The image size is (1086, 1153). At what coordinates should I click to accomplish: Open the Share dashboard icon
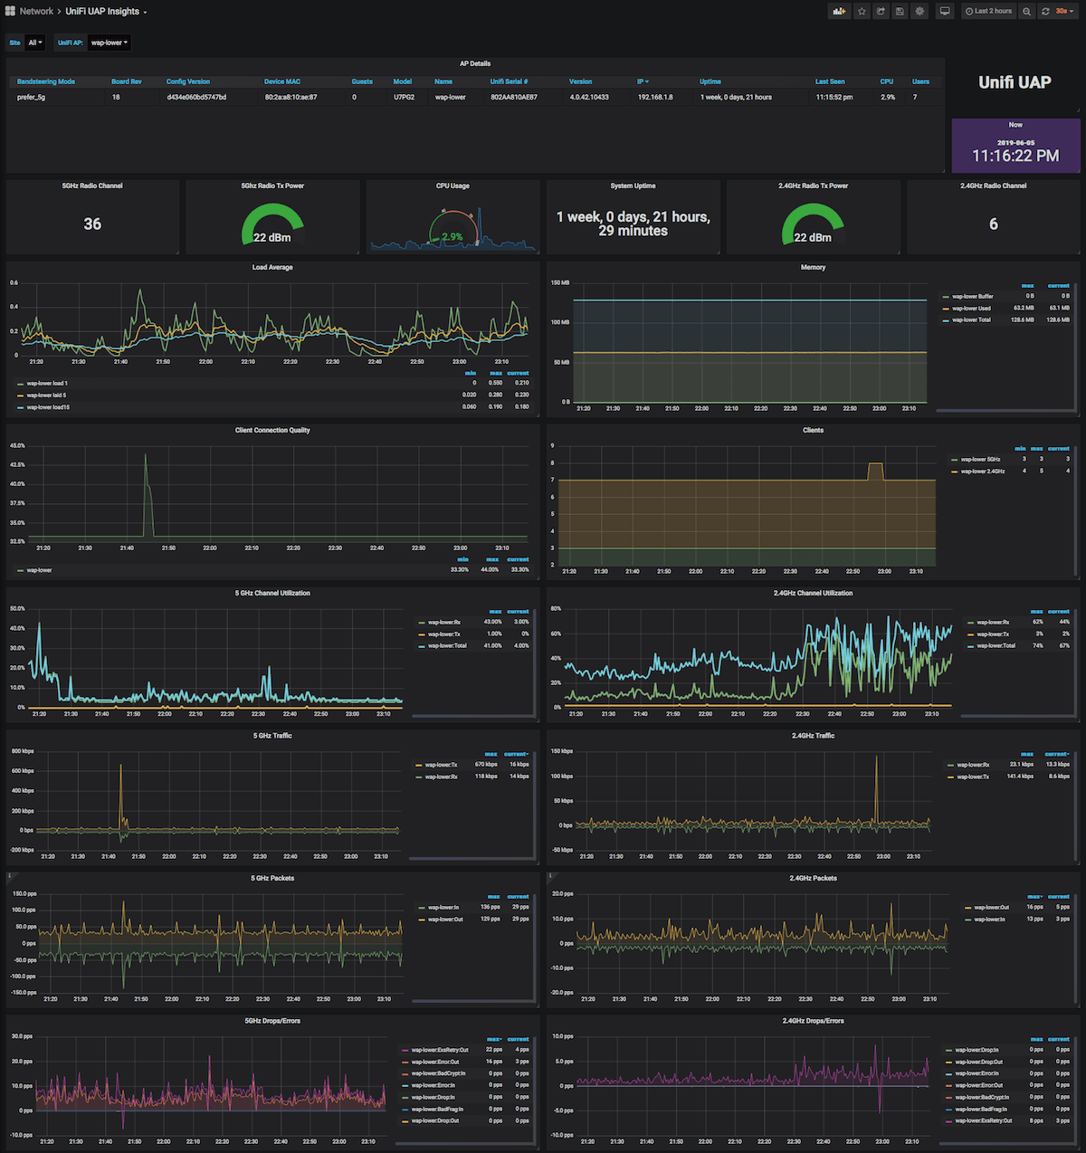881,12
